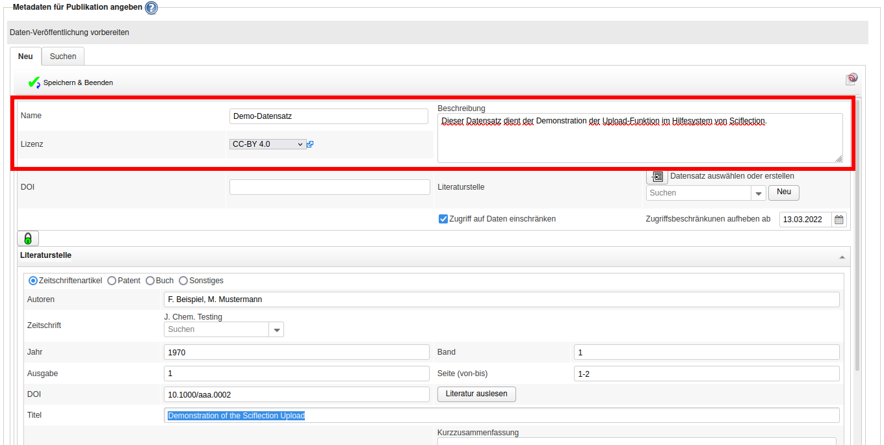Click the green checkmark save icon
Image resolution: width=884 pixels, height=445 pixels.
coord(34,83)
